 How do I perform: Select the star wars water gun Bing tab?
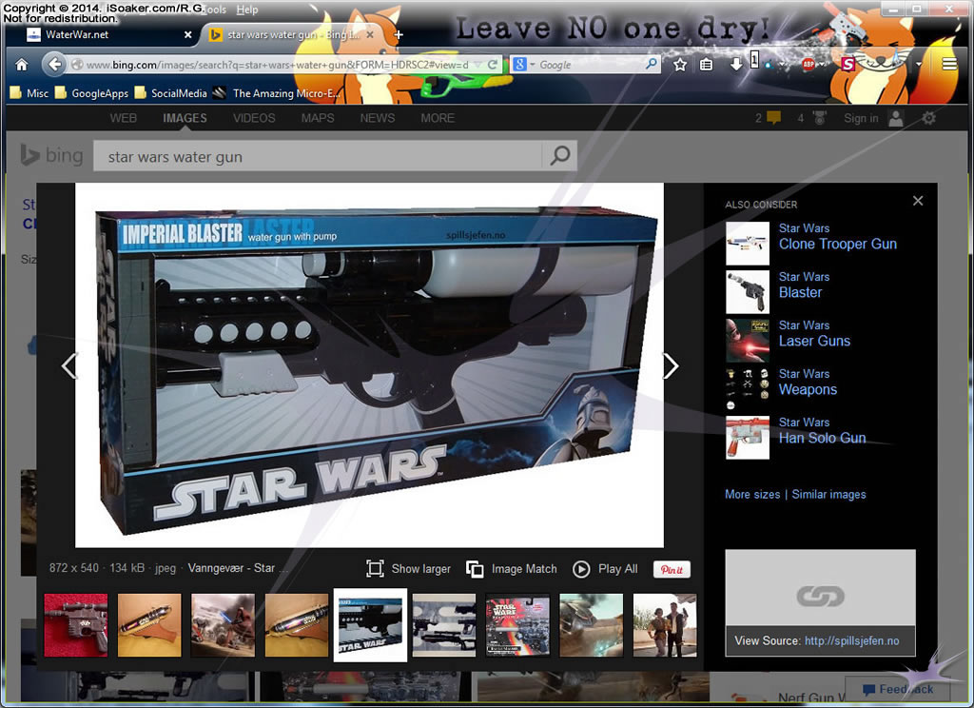[x=292, y=35]
